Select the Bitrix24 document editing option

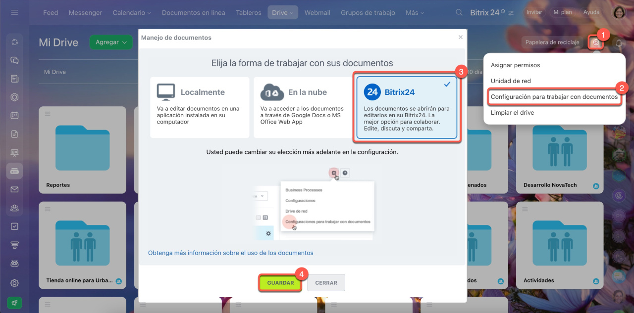point(407,107)
